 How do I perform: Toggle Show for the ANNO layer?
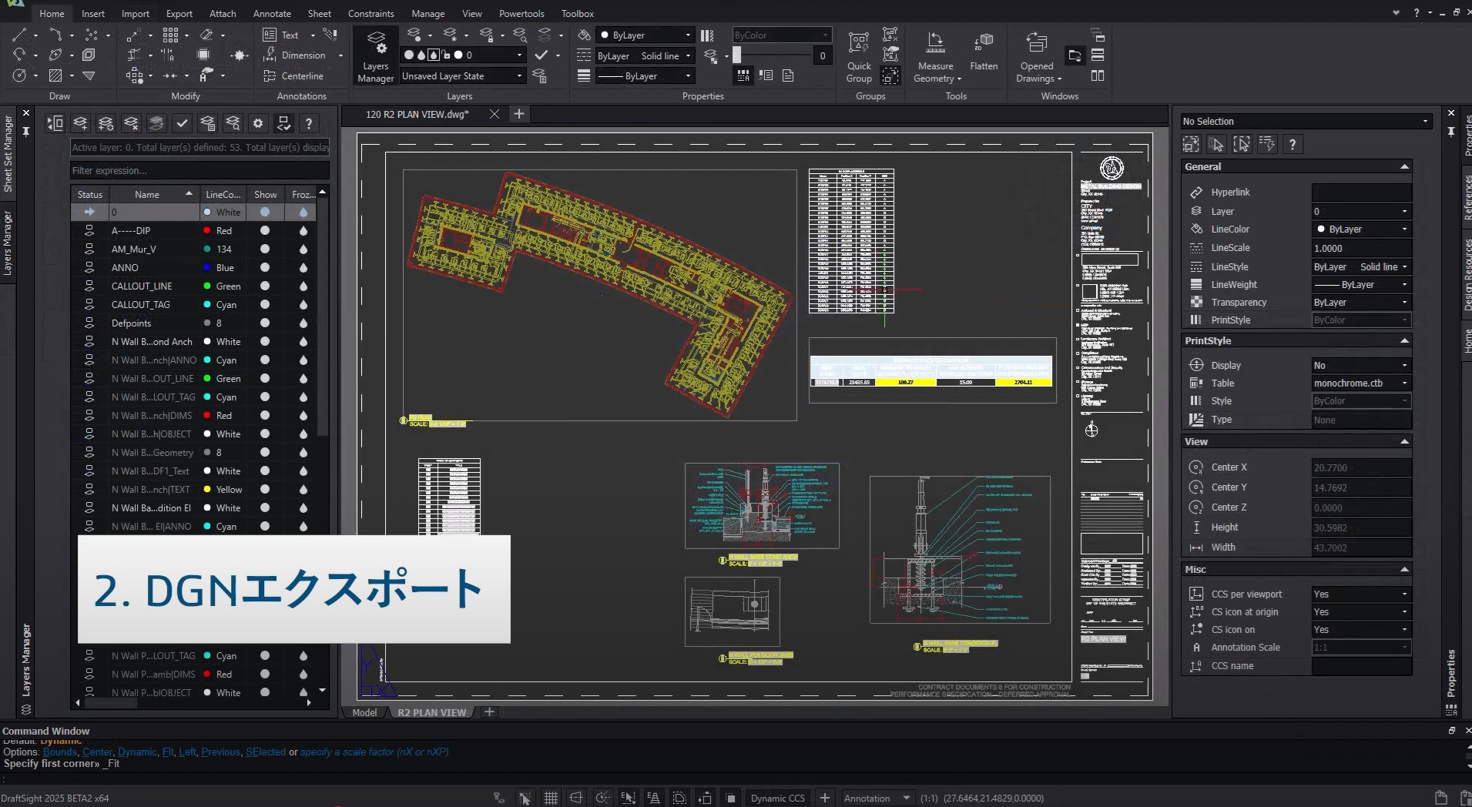pos(265,268)
